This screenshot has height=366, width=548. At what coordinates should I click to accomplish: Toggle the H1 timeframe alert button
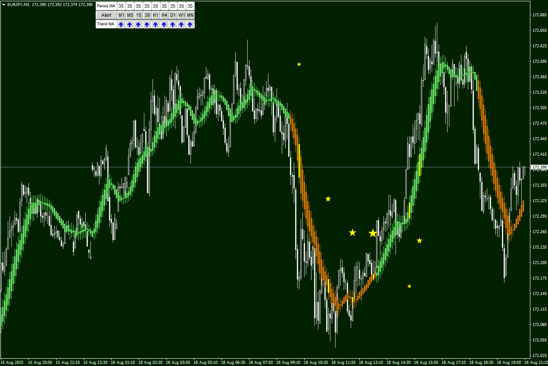click(x=156, y=15)
